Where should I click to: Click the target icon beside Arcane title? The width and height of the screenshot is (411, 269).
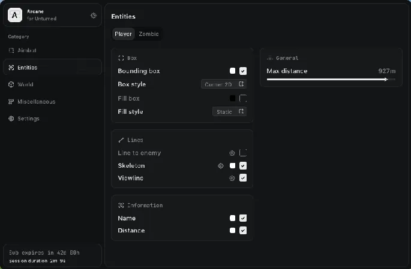click(x=93, y=16)
